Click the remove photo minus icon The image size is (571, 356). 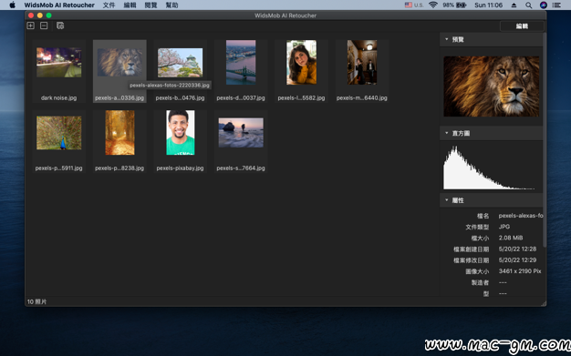point(44,25)
